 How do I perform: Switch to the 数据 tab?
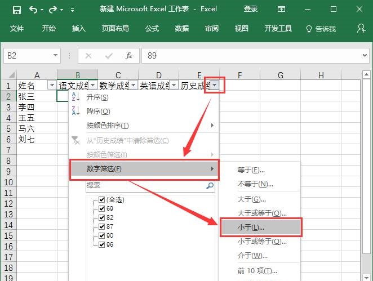[x=182, y=29]
